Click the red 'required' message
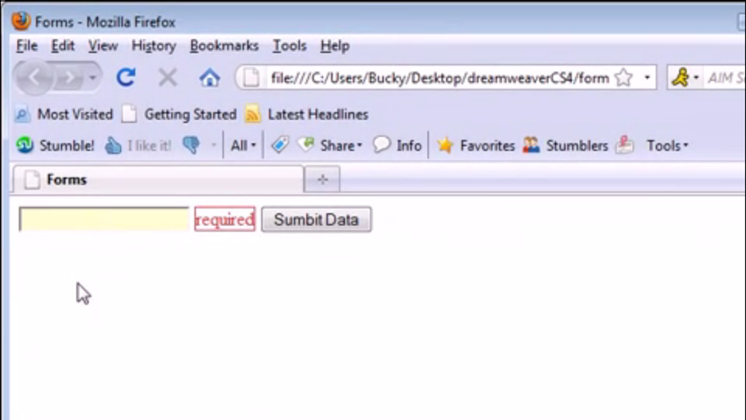The width and height of the screenshot is (746, 420). pos(225,219)
